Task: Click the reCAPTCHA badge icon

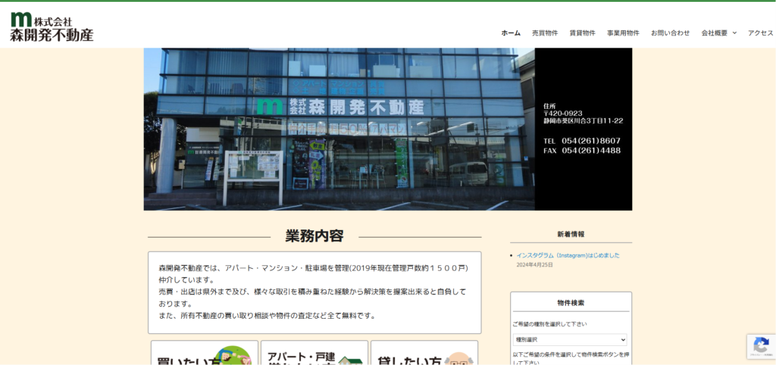Action: (760, 346)
